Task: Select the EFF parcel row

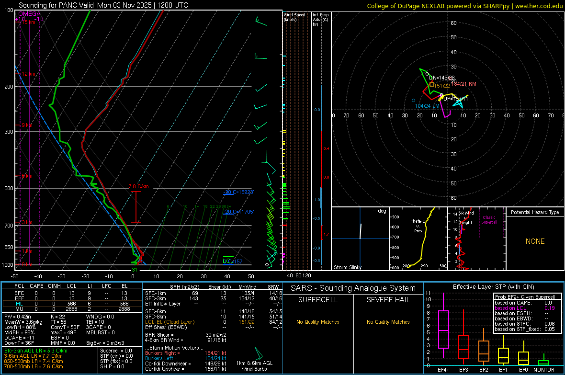Action: click(x=72, y=298)
